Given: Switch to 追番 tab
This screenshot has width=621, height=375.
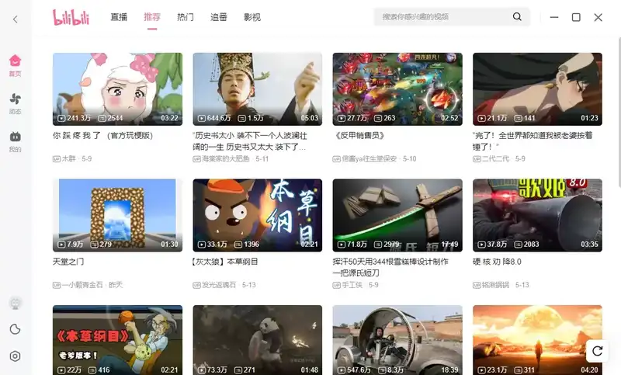Looking at the screenshot, I should [x=219, y=17].
